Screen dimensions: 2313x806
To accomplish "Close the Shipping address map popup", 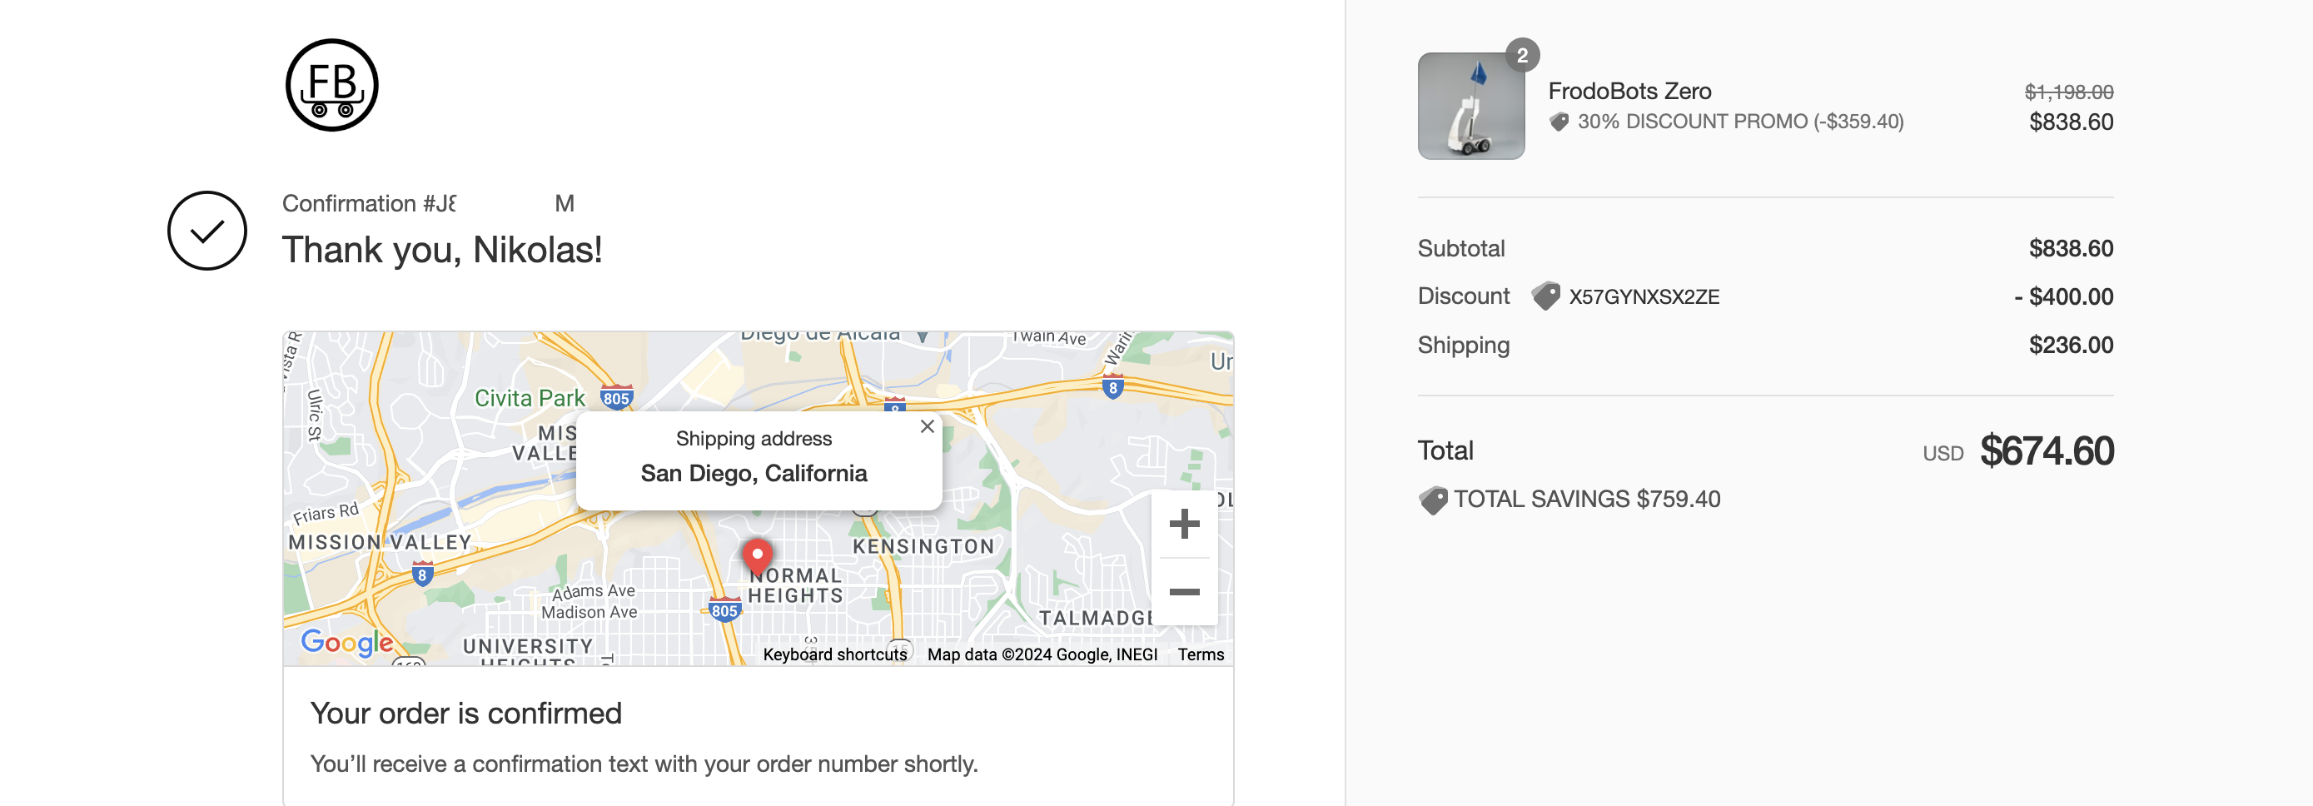I will point(927,426).
